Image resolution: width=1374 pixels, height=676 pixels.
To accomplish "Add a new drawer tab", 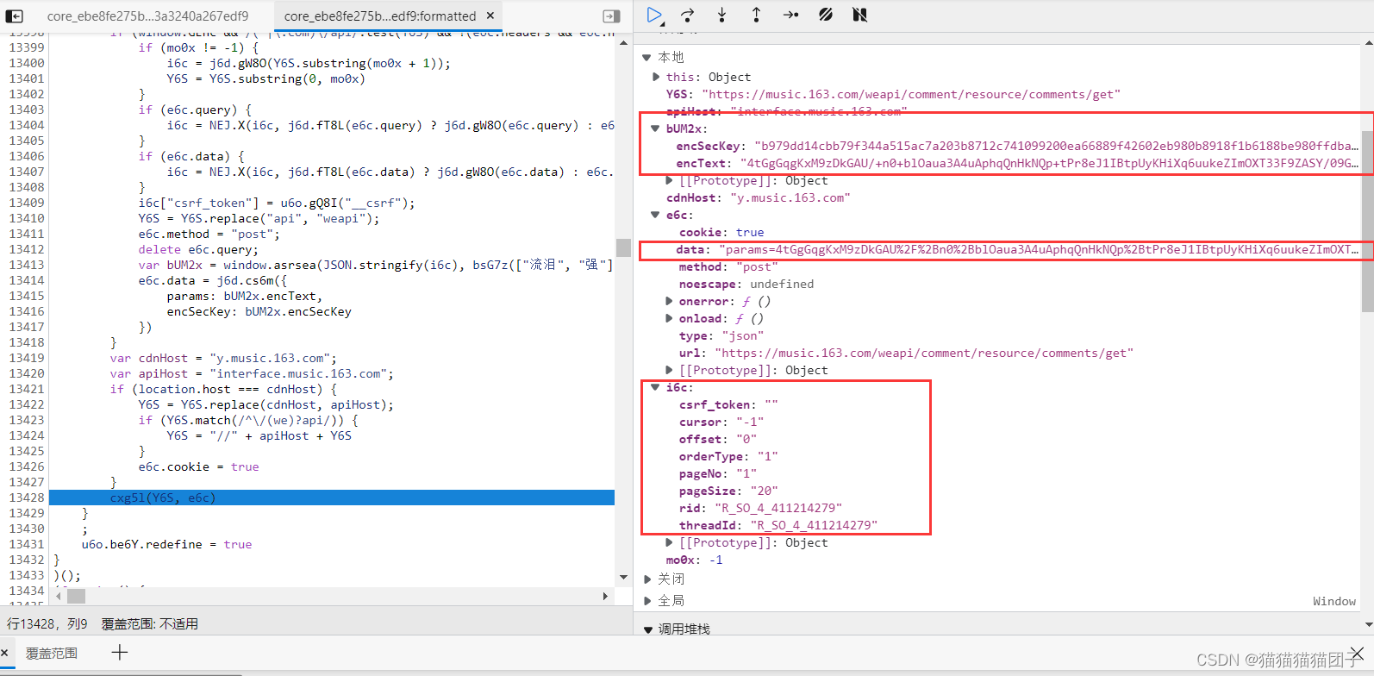I will pyautogui.click(x=120, y=653).
